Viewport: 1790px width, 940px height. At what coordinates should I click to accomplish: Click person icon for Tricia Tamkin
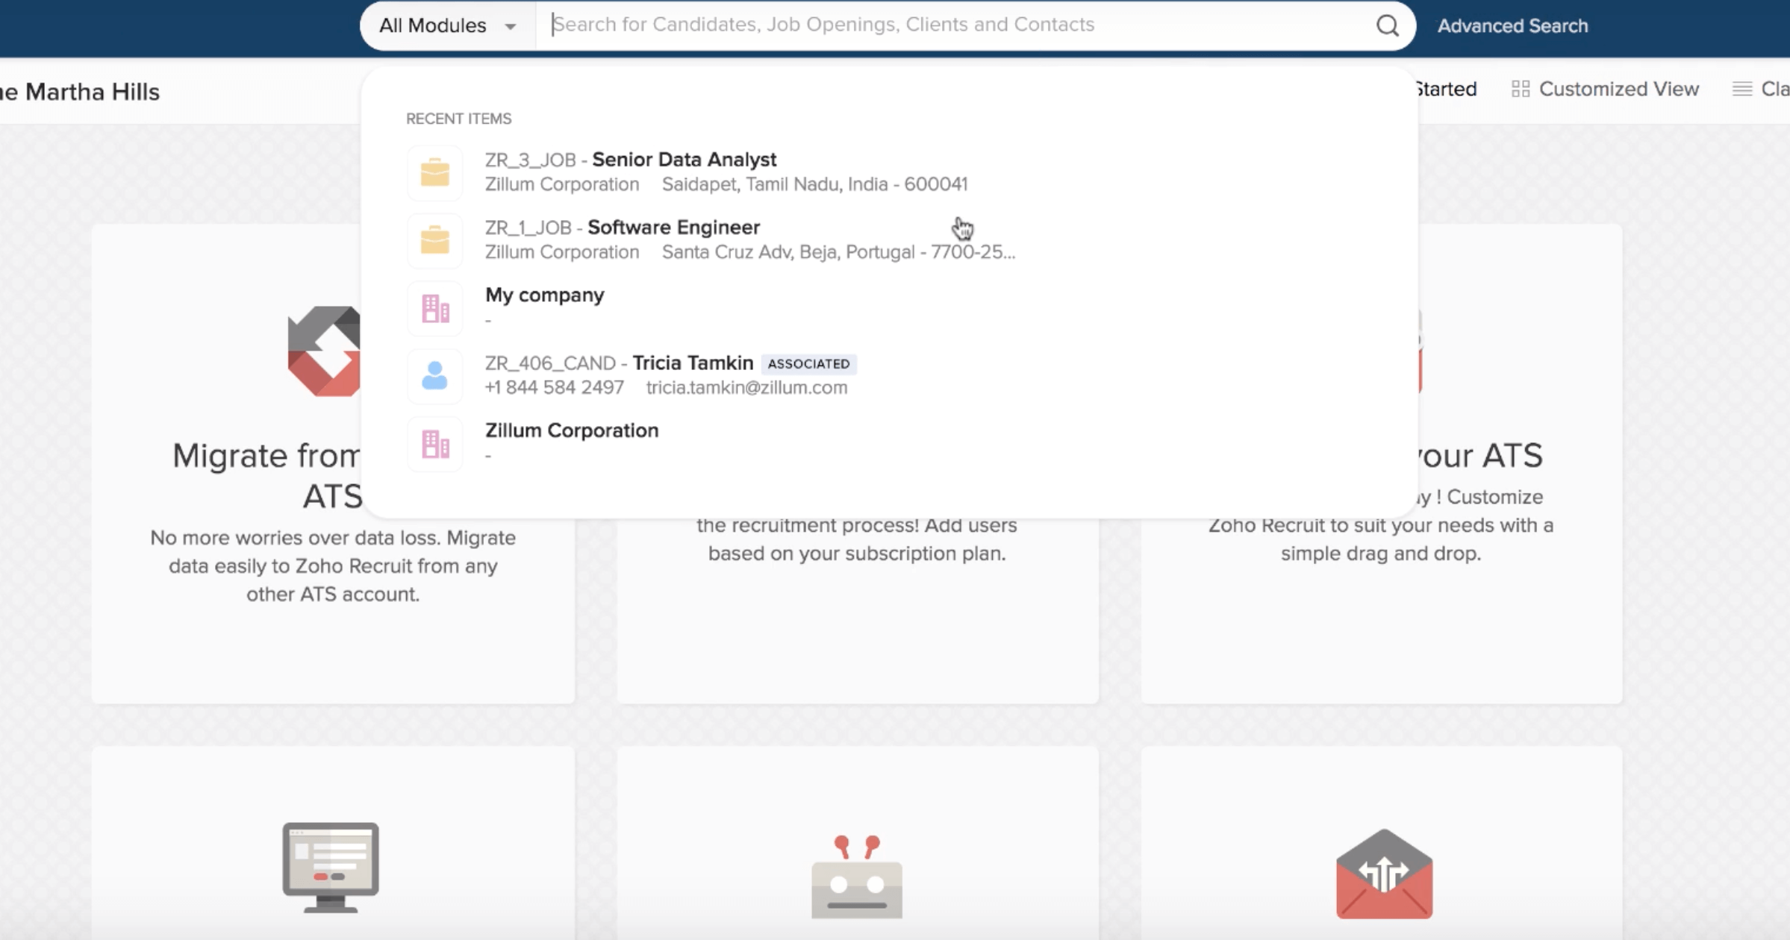coord(434,376)
